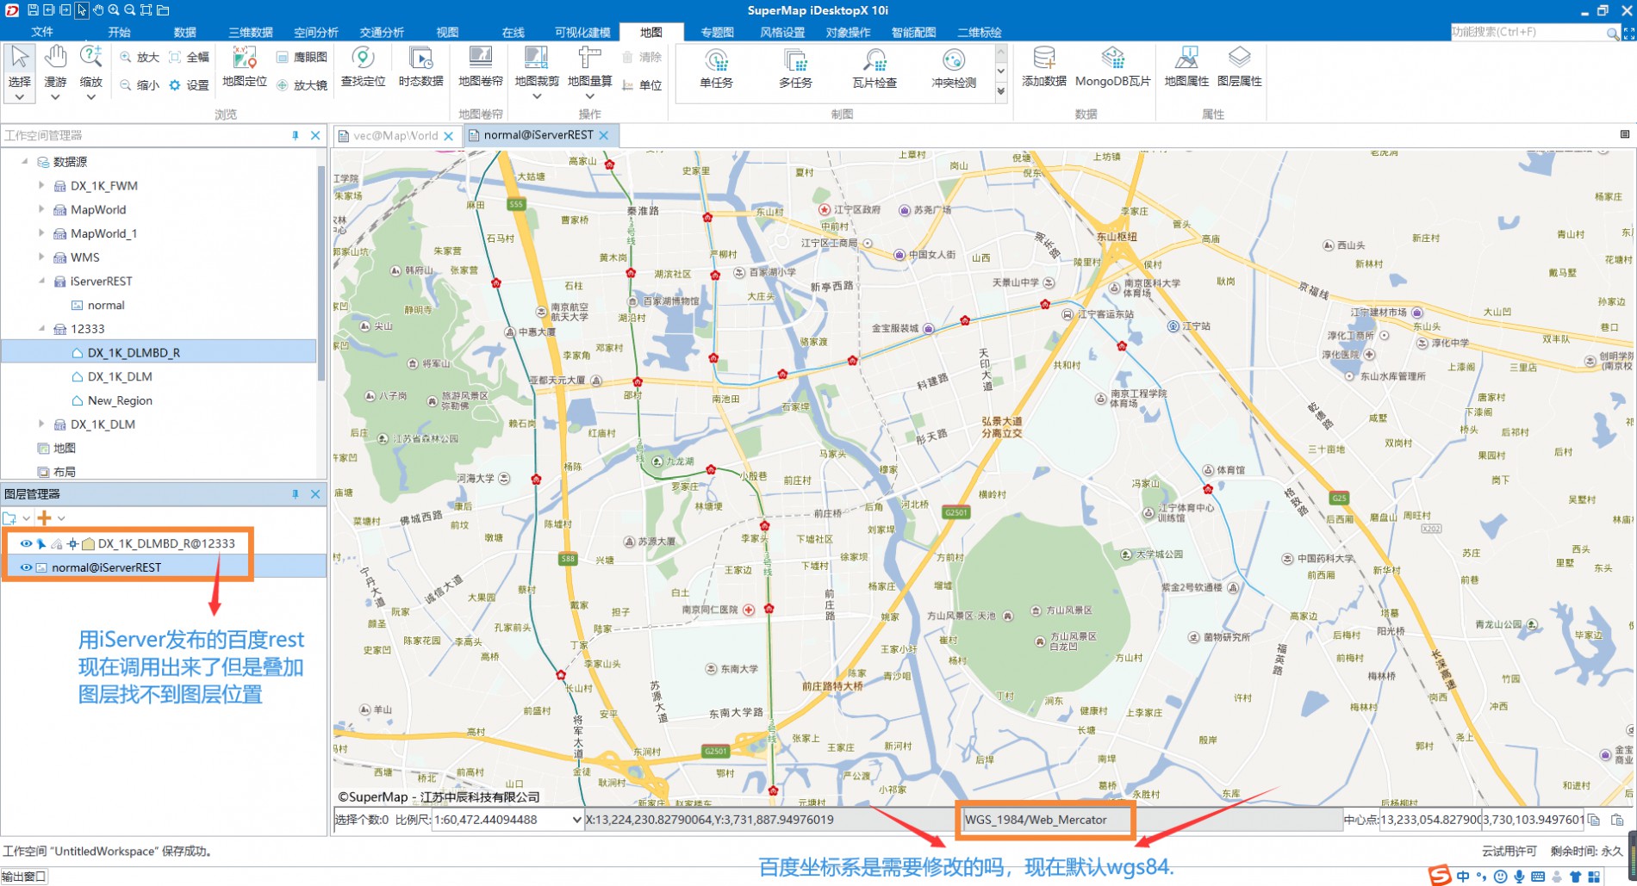Image resolution: width=1637 pixels, height=886 pixels.
Task: Switch to 风格设置 ribbon tab
Action: [x=782, y=32]
